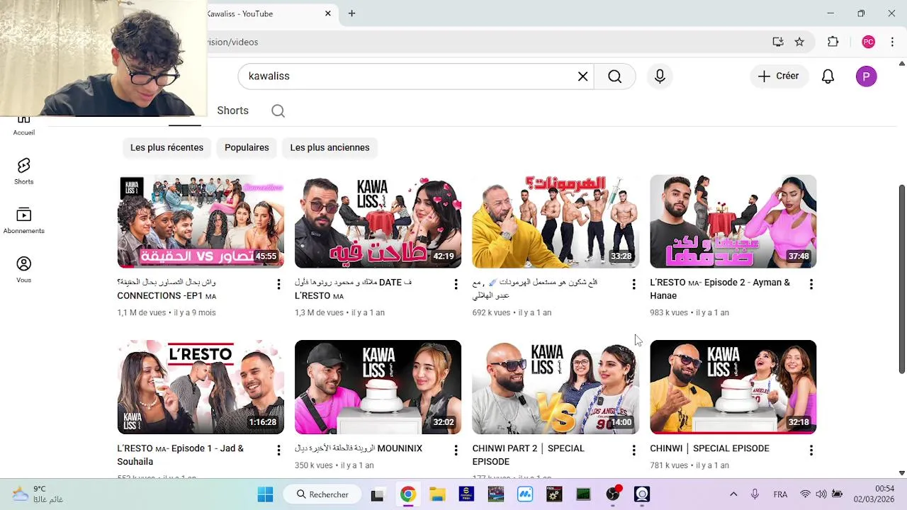Open options for DATE L'RESTO video
Image resolution: width=907 pixels, height=510 pixels.
pyautogui.click(x=456, y=284)
